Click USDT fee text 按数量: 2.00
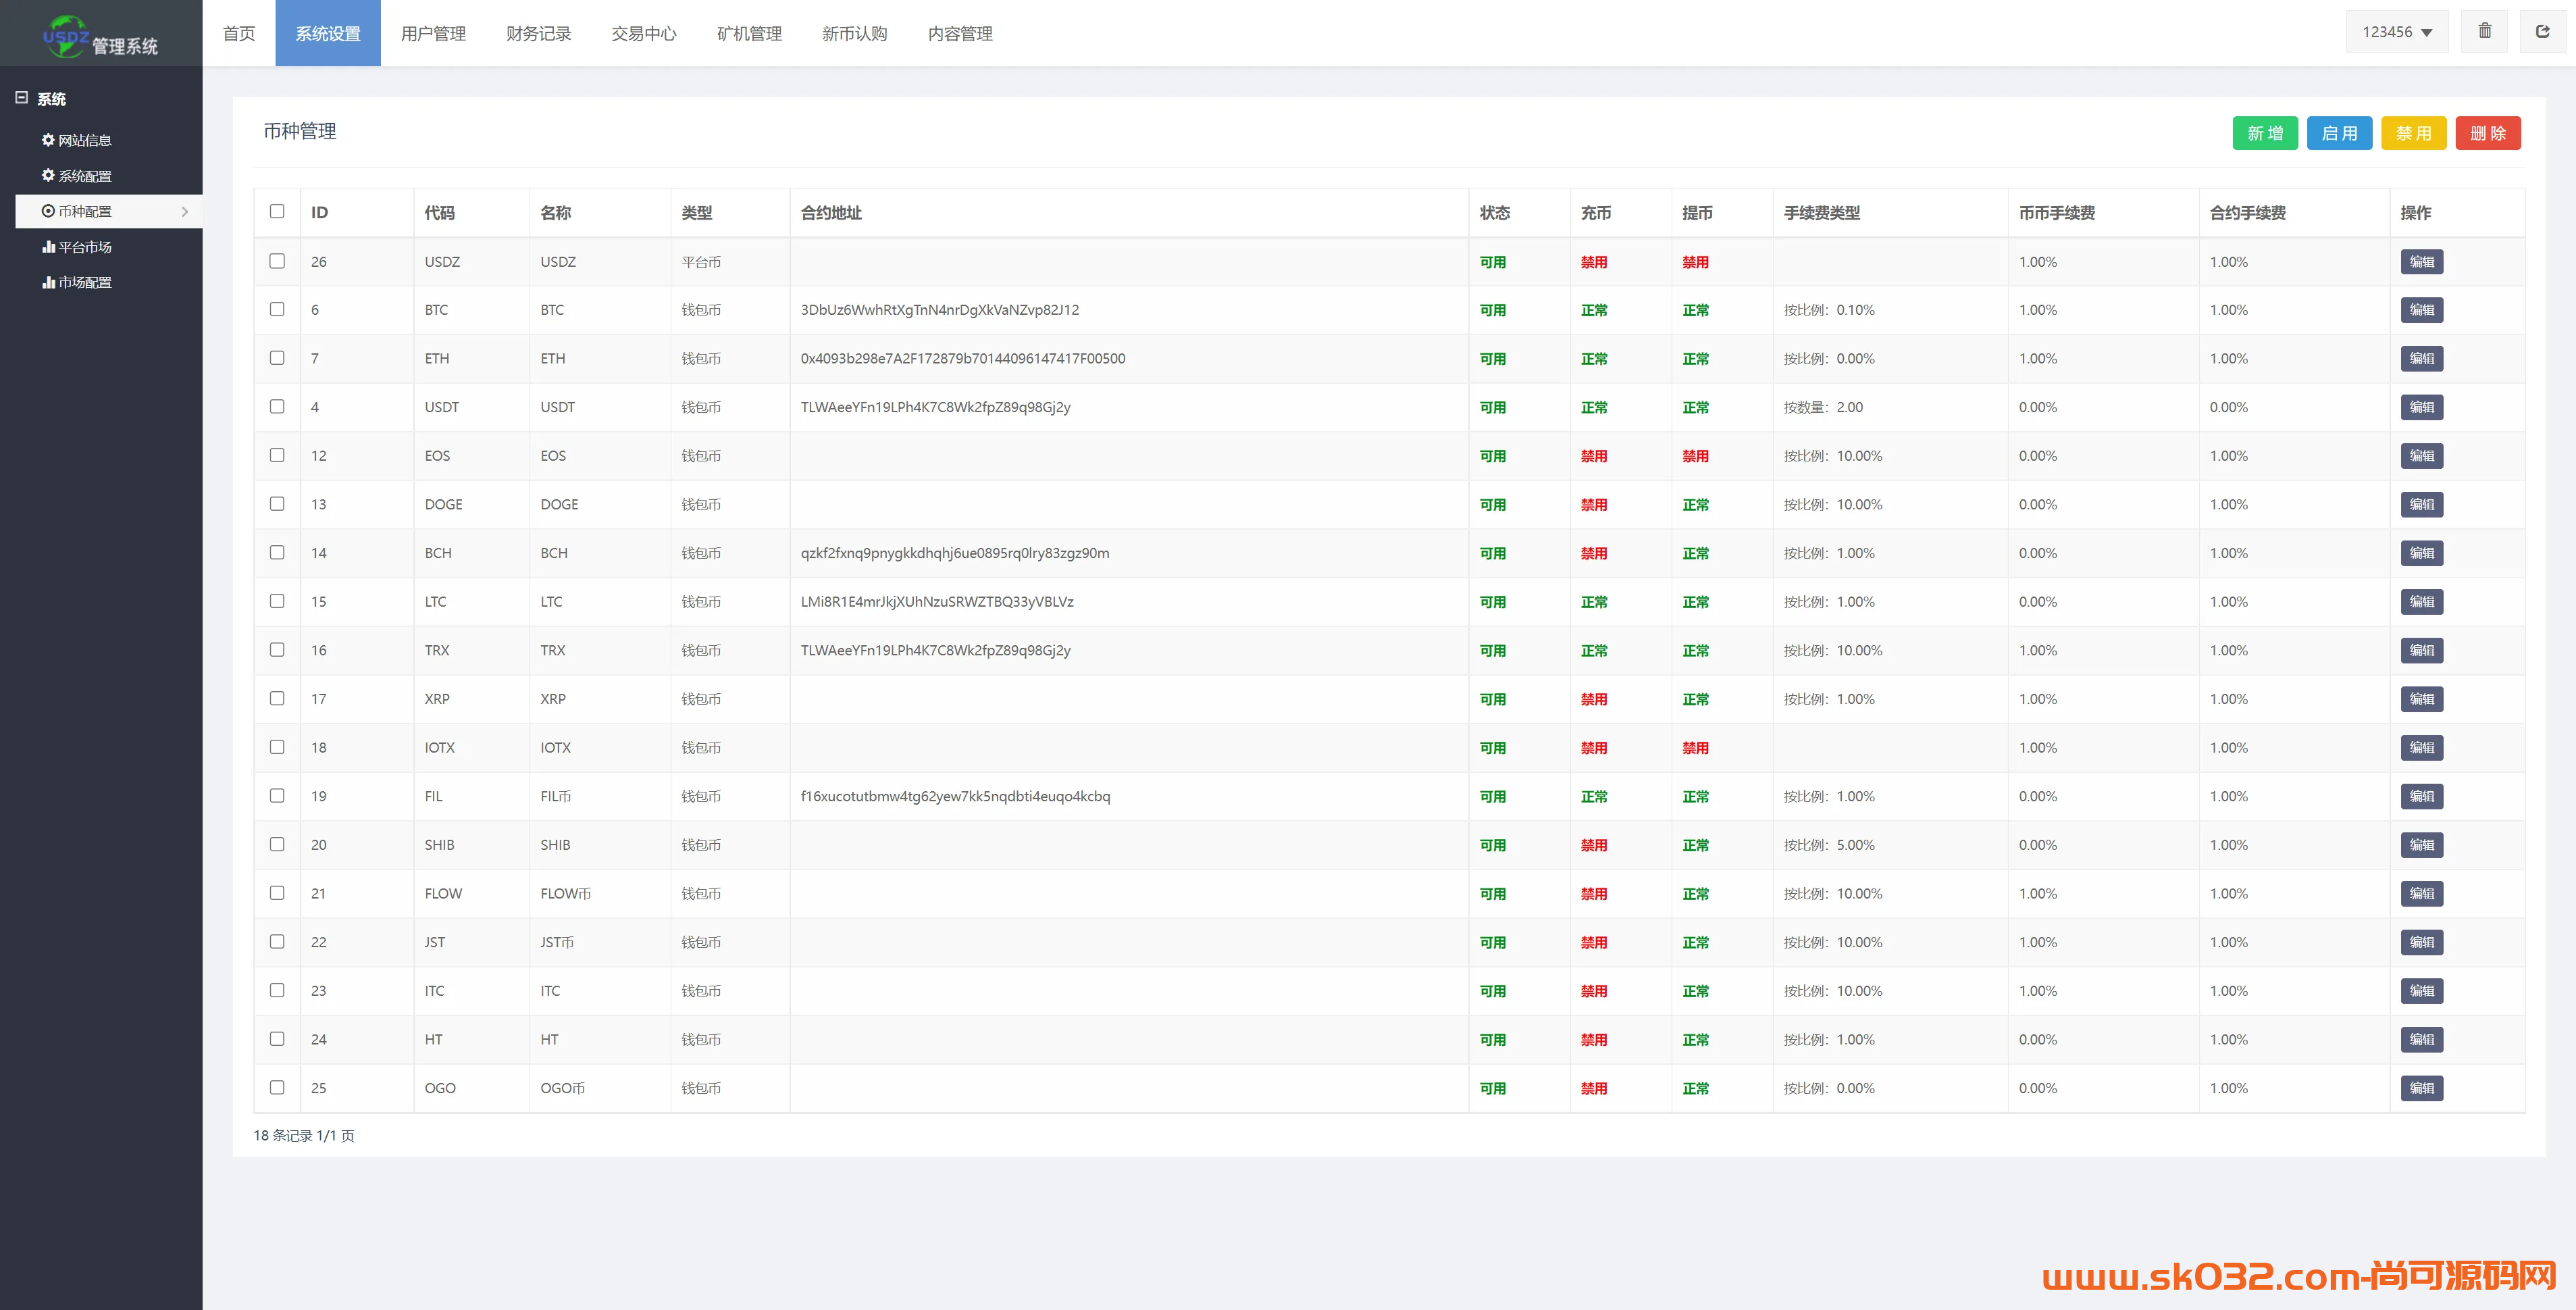This screenshot has height=1310, width=2576. pos(1823,407)
